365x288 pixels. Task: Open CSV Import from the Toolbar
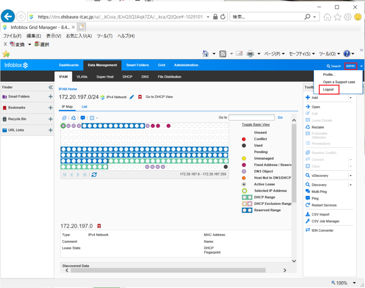click(x=320, y=214)
